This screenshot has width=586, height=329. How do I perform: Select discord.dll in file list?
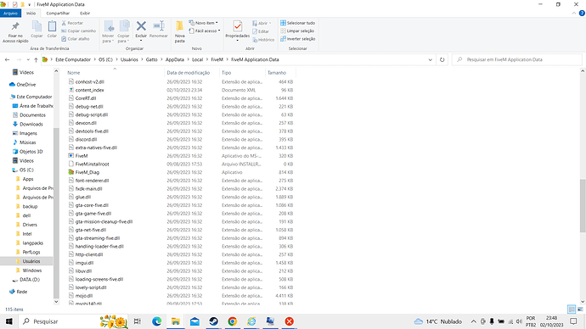click(86, 140)
